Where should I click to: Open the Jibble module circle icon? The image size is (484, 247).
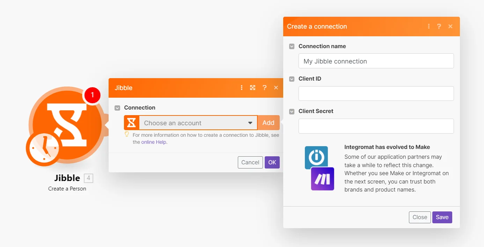tap(67, 125)
